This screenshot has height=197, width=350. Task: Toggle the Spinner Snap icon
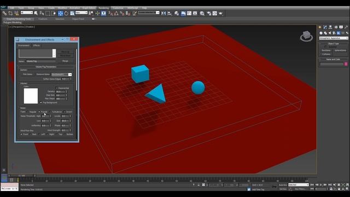(x=127, y=13)
